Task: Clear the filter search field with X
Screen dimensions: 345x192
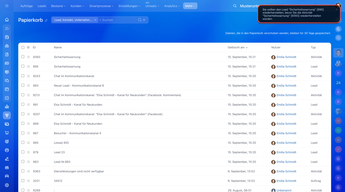Action: [x=144, y=20]
